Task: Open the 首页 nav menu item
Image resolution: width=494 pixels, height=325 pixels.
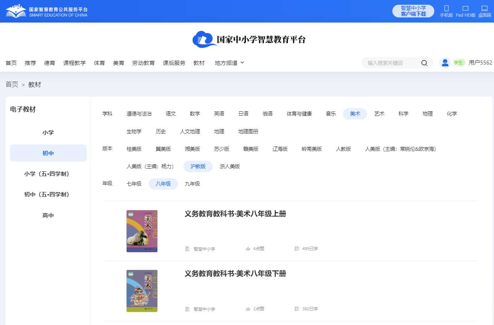Action: 11,63
